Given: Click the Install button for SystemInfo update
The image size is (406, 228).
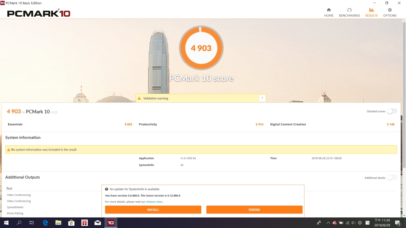Looking at the screenshot, I should [x=153, y=210].
